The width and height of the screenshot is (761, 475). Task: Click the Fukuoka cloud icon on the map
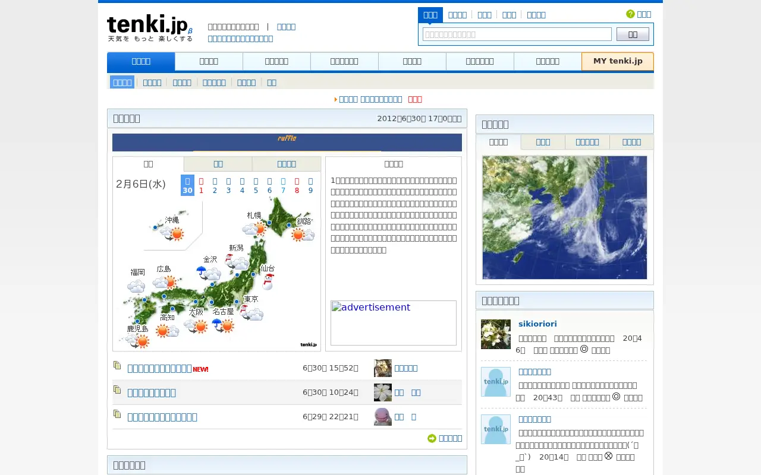(136, 287)
